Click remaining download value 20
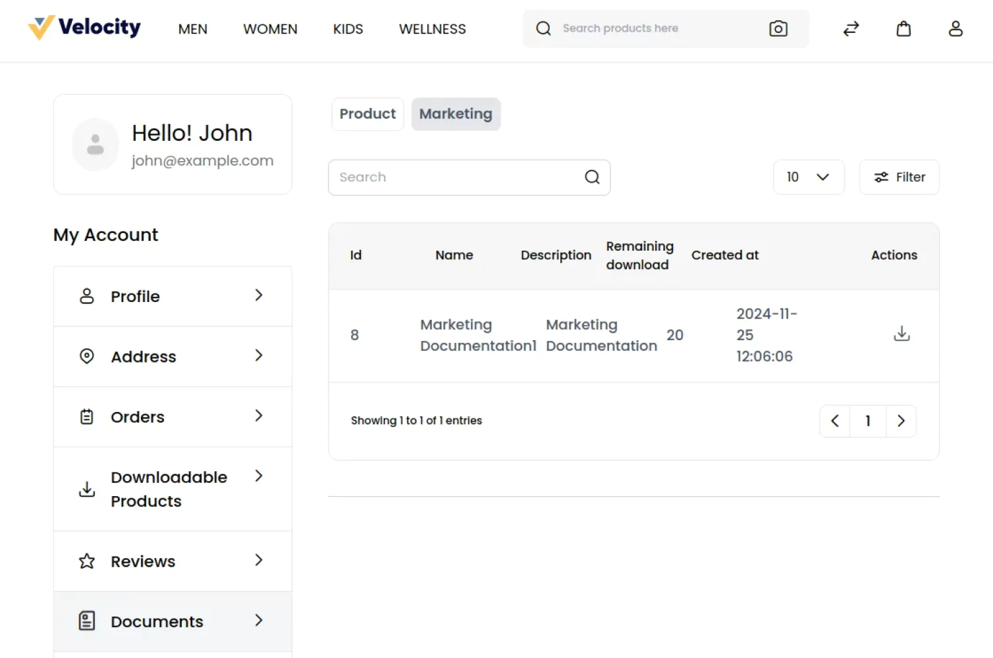This screenshot has width=993, height=658. pos(674,335)
